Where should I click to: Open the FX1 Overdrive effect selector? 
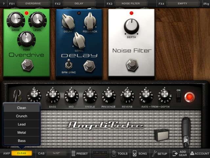[33, 4]
